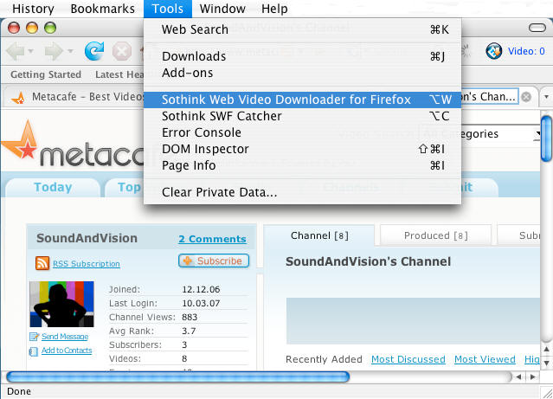Click the red Stop loading icon
The height and width of the screenshot is (399, 553).
pos(122,52)
